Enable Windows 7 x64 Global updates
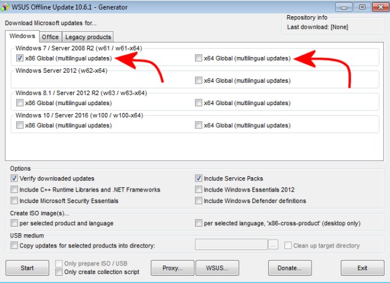Screen dimensions: 390x283 [199, 58]
